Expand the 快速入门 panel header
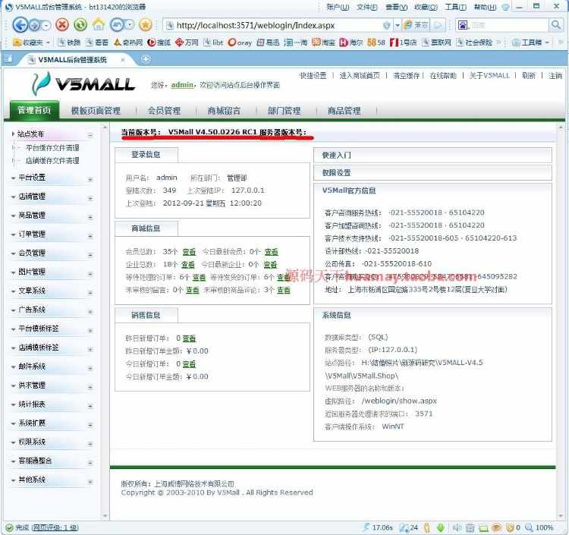 tap(432, 156)
